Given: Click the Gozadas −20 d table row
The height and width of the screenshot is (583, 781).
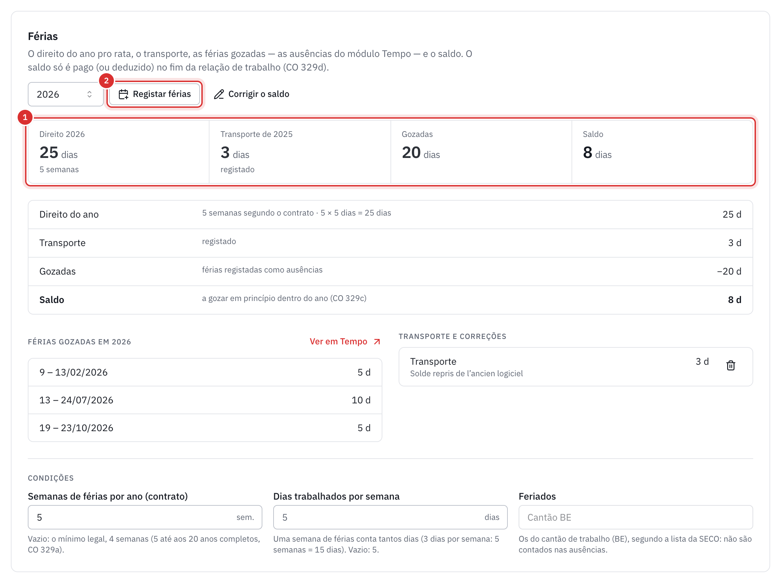Looking at the screenshot, I should (390, 272).
